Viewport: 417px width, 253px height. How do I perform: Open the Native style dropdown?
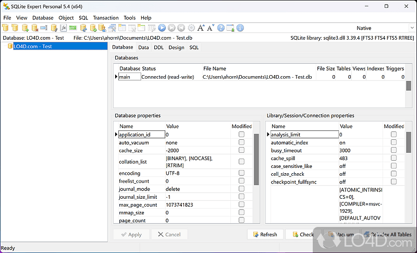coord(412,28)
